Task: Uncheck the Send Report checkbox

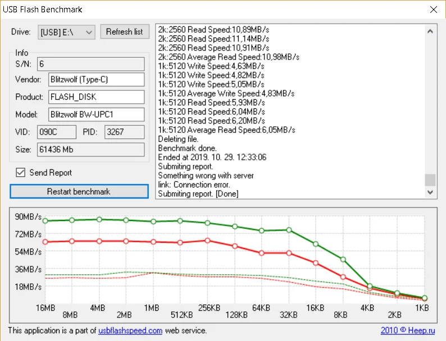Action: tap(21, 173)
